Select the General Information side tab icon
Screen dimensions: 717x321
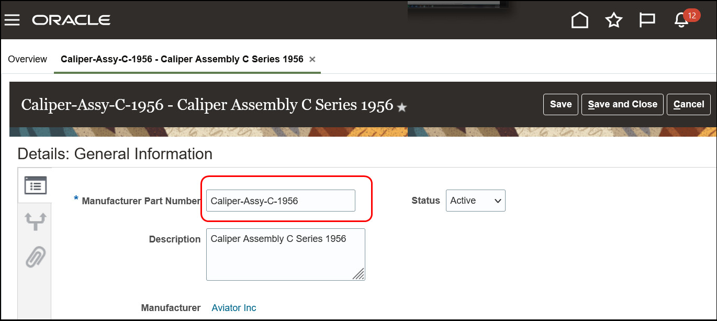tap(36, 185)
